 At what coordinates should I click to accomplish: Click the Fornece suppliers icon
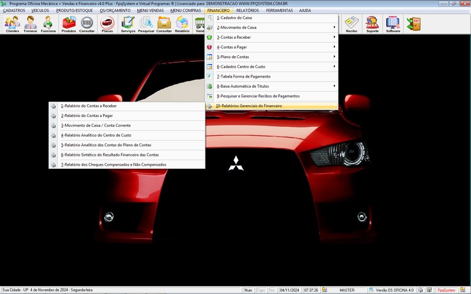[30, 24]
